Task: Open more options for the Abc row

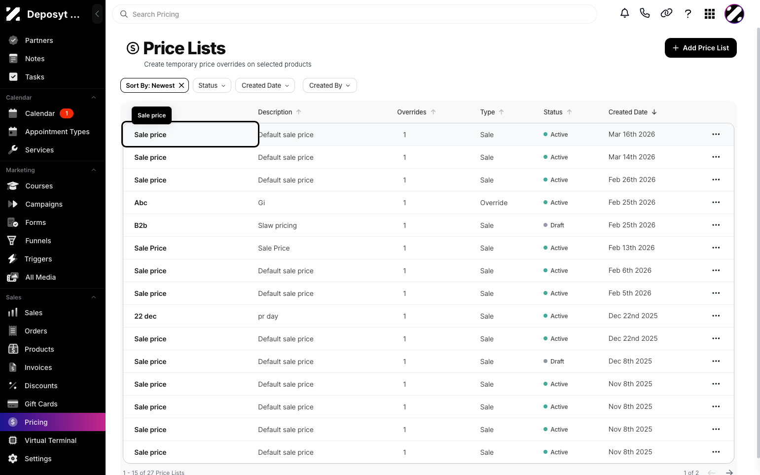Action: [x=716, y=202]
